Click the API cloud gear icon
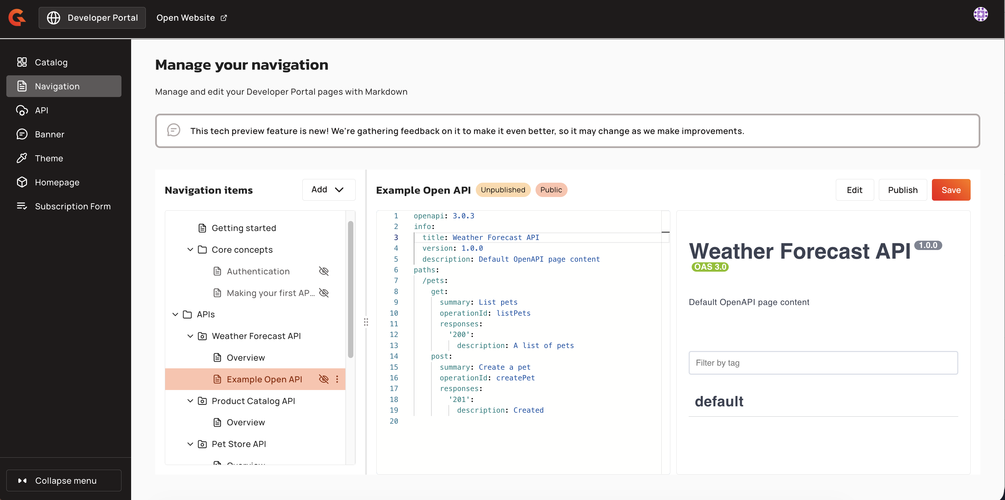The height and width of the screenshot is (500, 1005). click(22, 110)
